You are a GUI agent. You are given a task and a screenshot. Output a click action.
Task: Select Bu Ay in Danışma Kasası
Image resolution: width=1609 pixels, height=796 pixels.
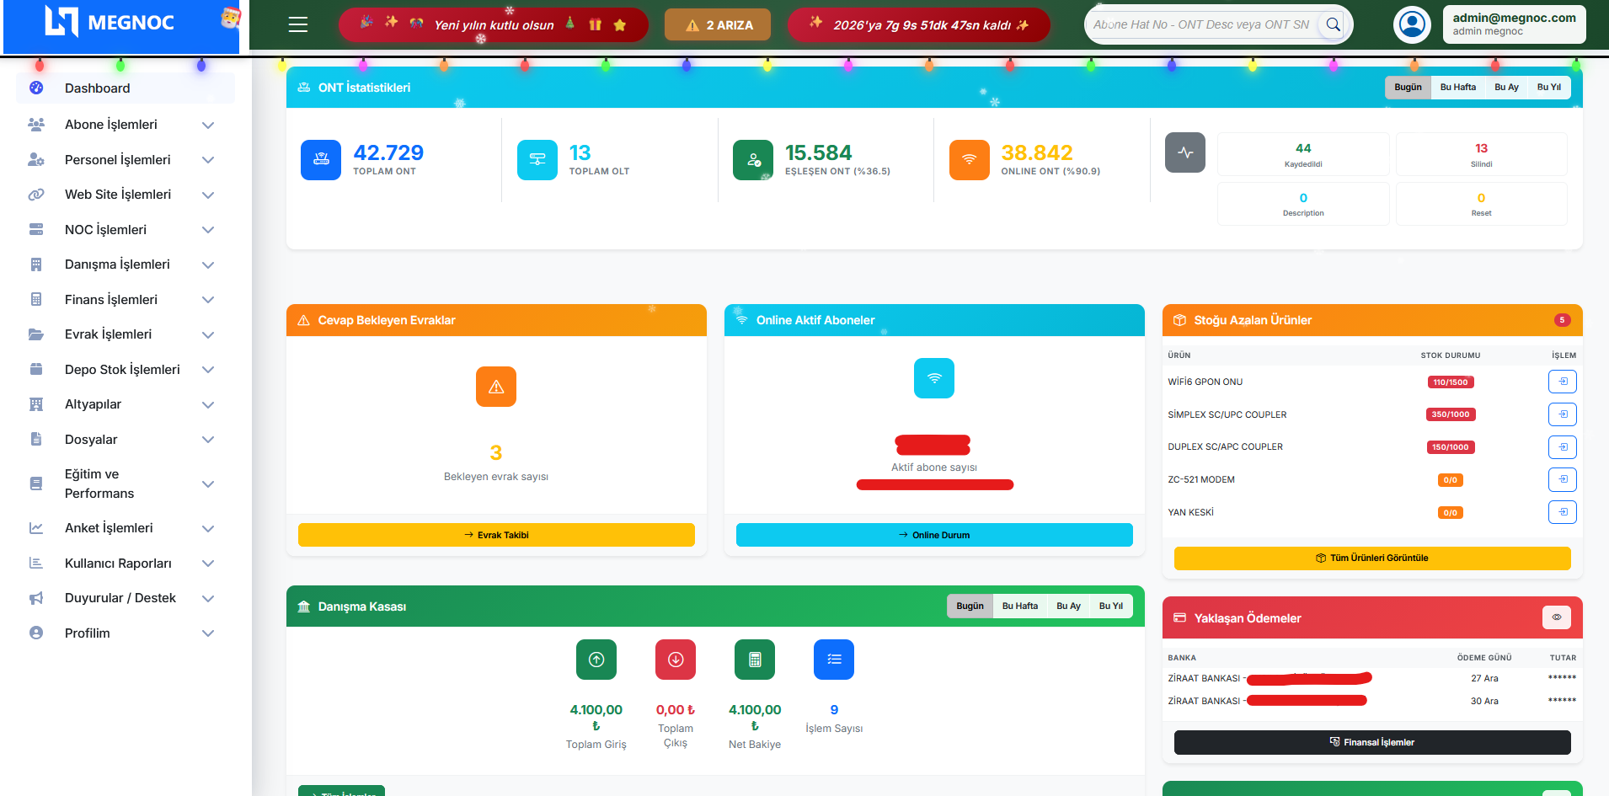[x=1068, y=606]
